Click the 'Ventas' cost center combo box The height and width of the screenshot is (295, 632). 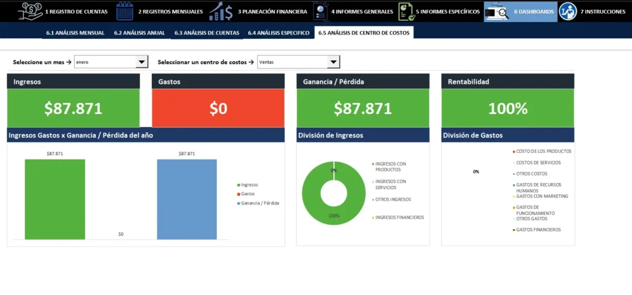tap(291, 62)
